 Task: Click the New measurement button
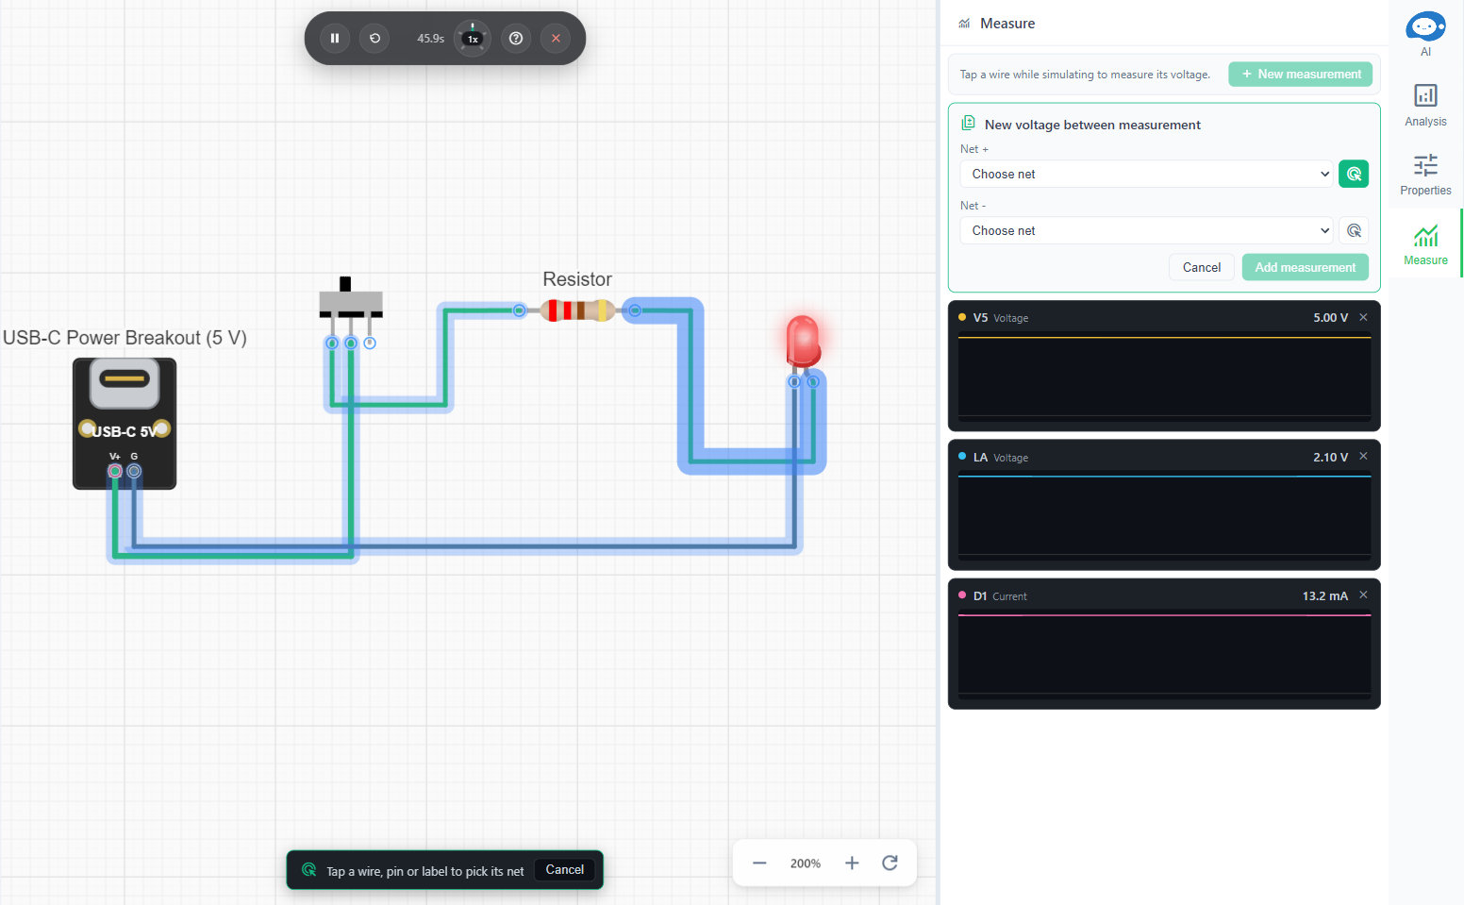coord(1300,75)
